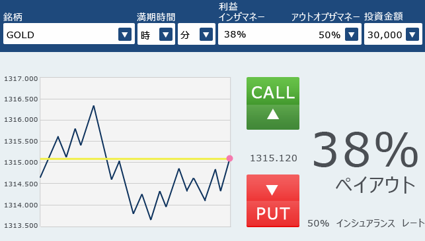Click the white up arrow on CALL

[x=273, y=115]
